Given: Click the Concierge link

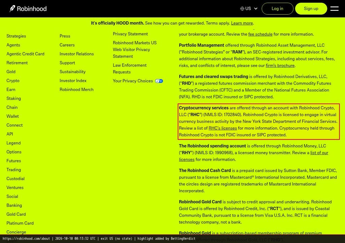Looking at the screenshot, I should (x=16, y=232).
